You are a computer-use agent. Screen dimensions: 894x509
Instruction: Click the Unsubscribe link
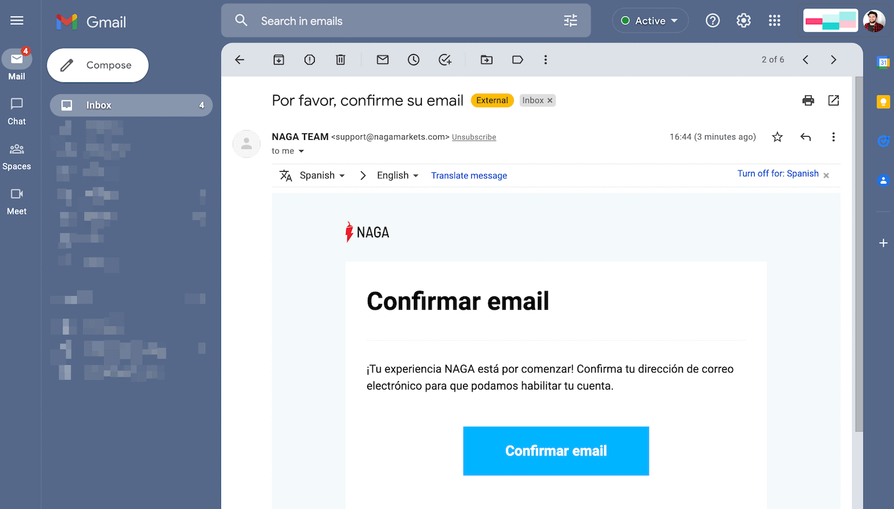(x=474, y=137)
